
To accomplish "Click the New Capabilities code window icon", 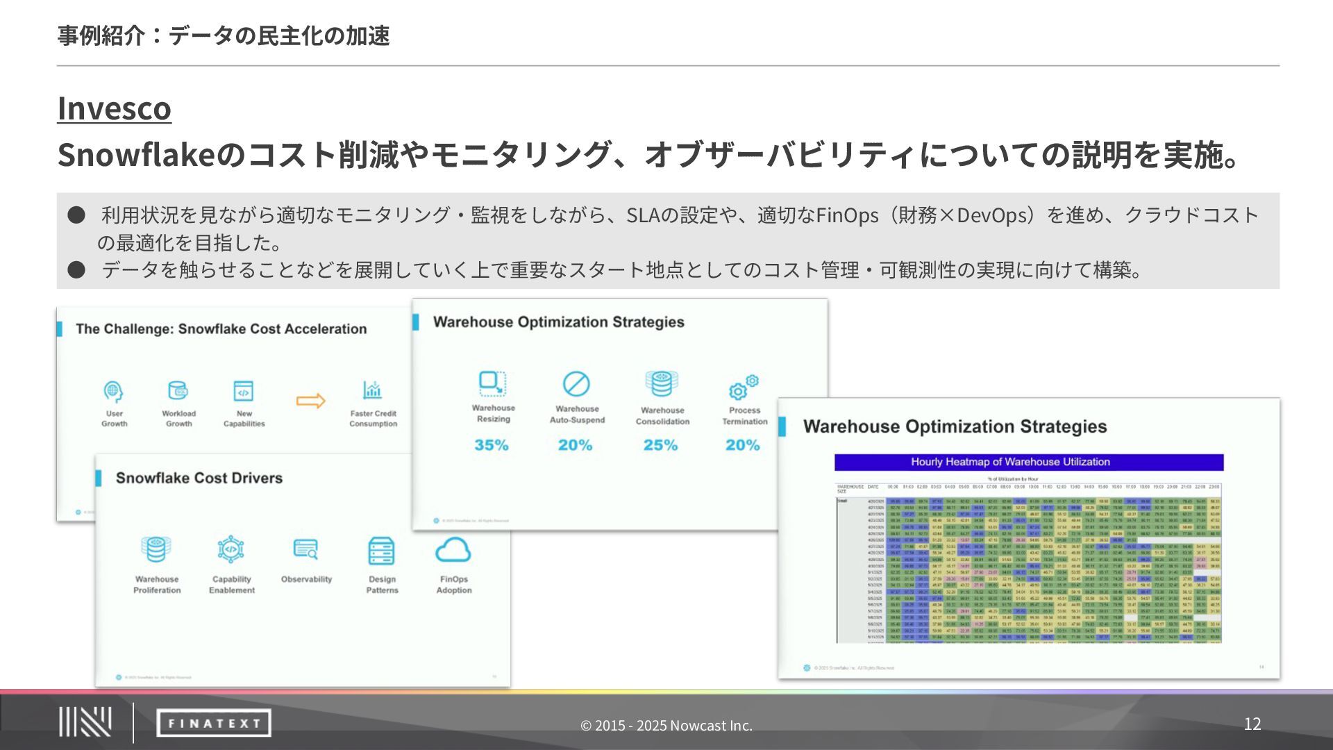I will pos(243,391).
